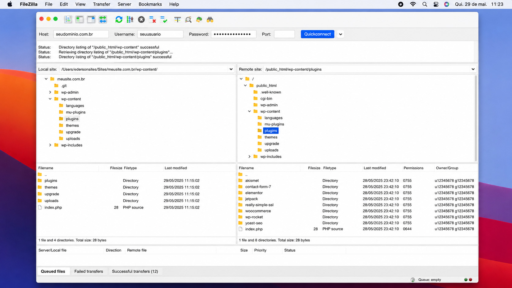Click the magnifier icon beside the filters icon
The width and height of the screenshot is (512, 288).
188,20
